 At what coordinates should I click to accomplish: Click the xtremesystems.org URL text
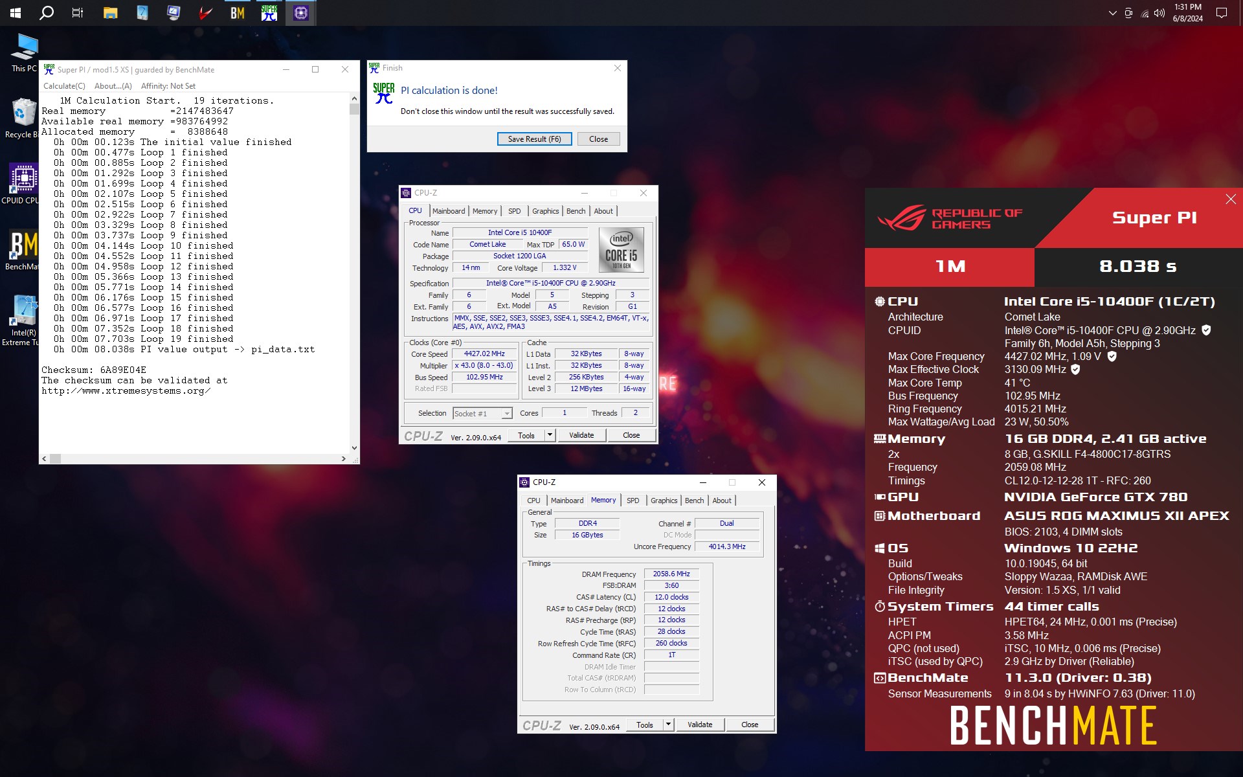[x=126, y=391]
